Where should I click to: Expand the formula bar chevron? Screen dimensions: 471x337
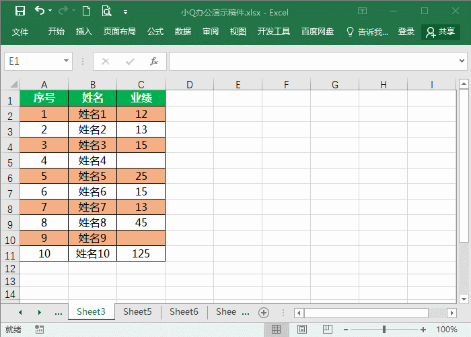click(462, 61)
